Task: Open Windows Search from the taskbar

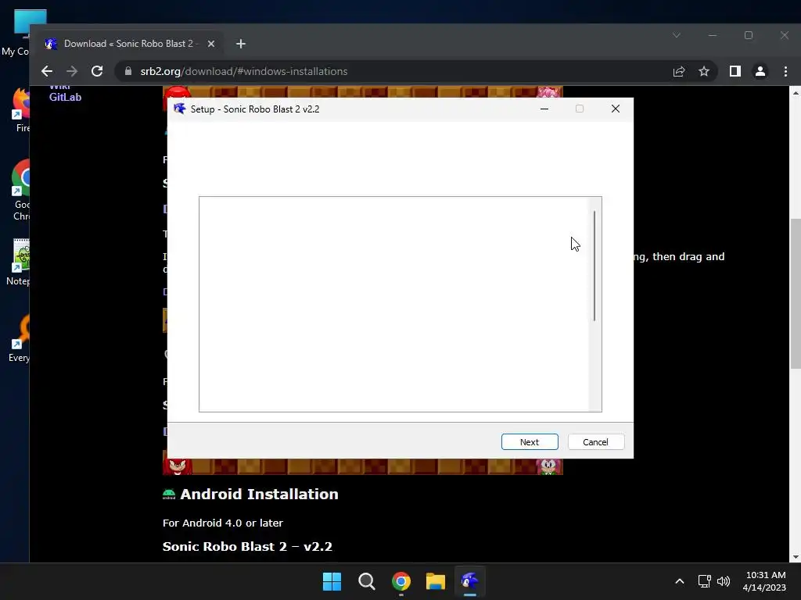Action: (367, 581)
